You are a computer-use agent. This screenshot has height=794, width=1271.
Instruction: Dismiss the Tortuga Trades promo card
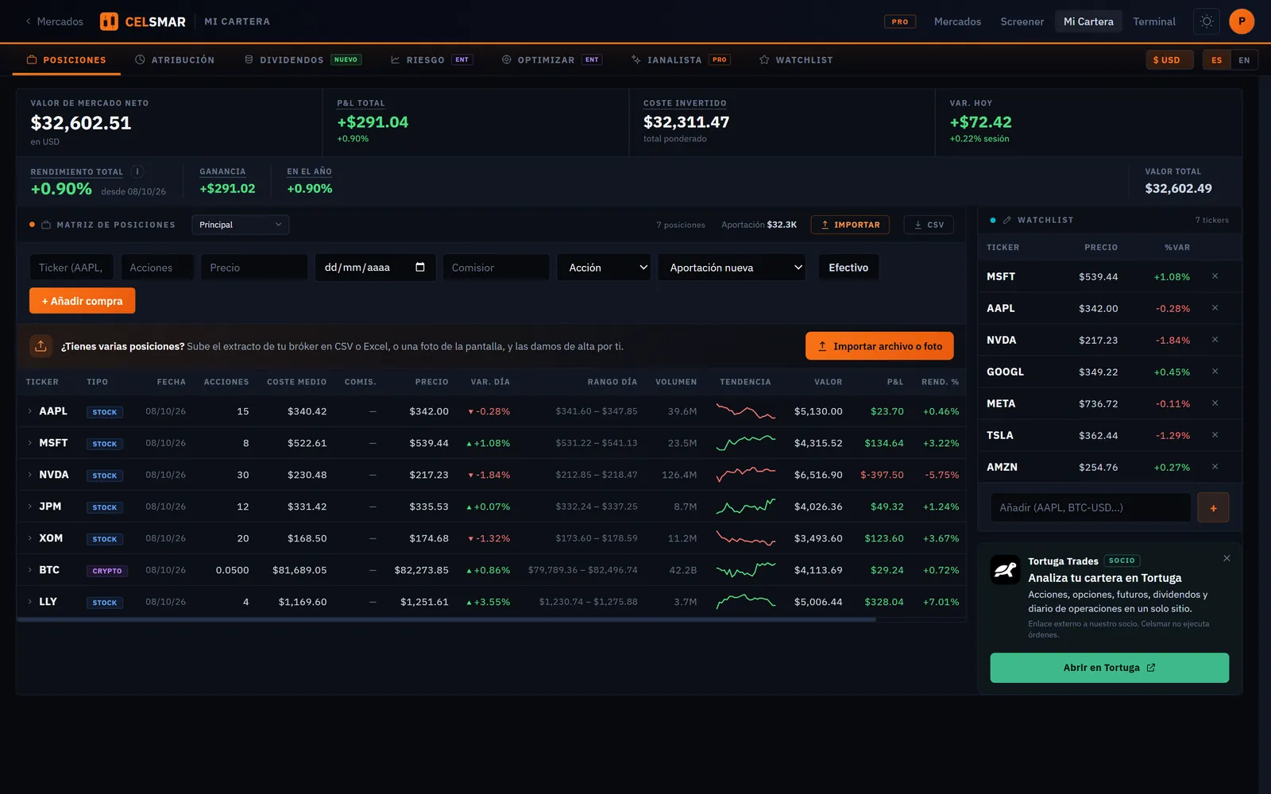pyautogui.click(x=1227, y=558)
